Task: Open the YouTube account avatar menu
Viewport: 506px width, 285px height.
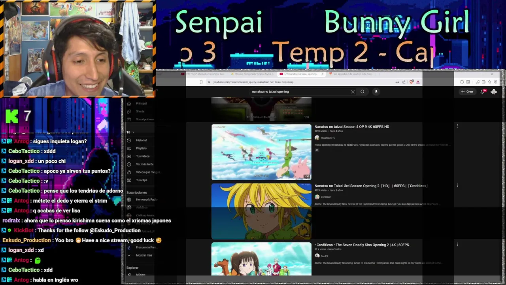Action: click(x=494, y=91)
